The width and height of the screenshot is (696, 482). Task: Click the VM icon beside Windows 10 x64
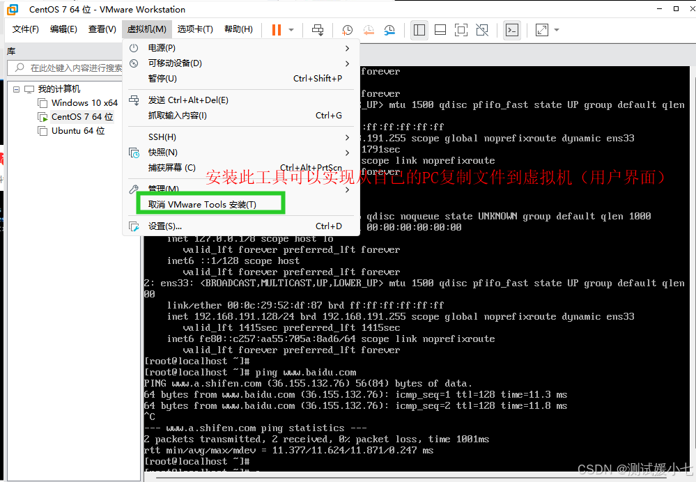click(x=42, y=103)
